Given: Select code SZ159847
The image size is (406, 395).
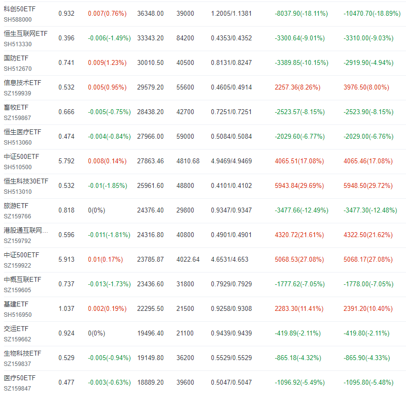Looking at the screenshot, I should coord(17,389).
